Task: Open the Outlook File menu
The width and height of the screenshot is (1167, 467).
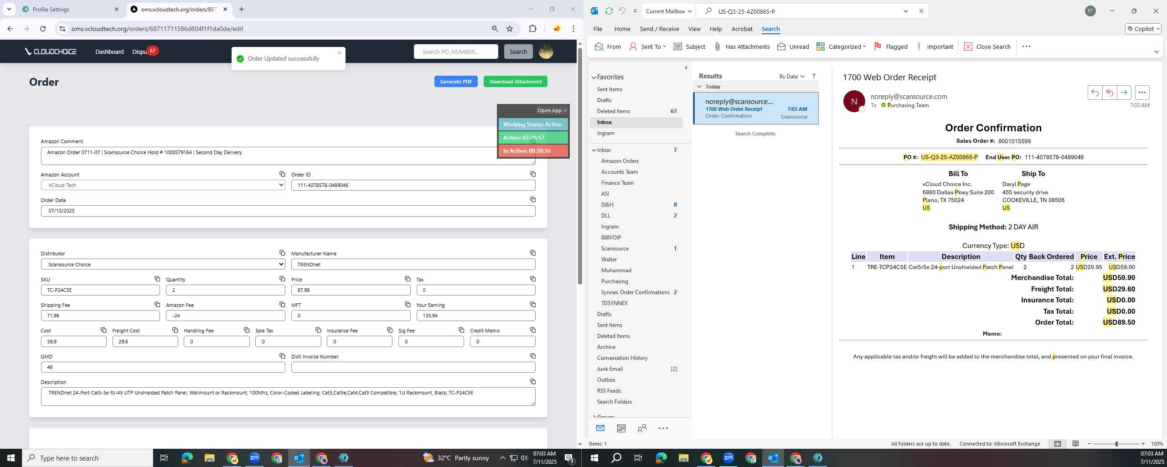Action: tap(597, 29)
